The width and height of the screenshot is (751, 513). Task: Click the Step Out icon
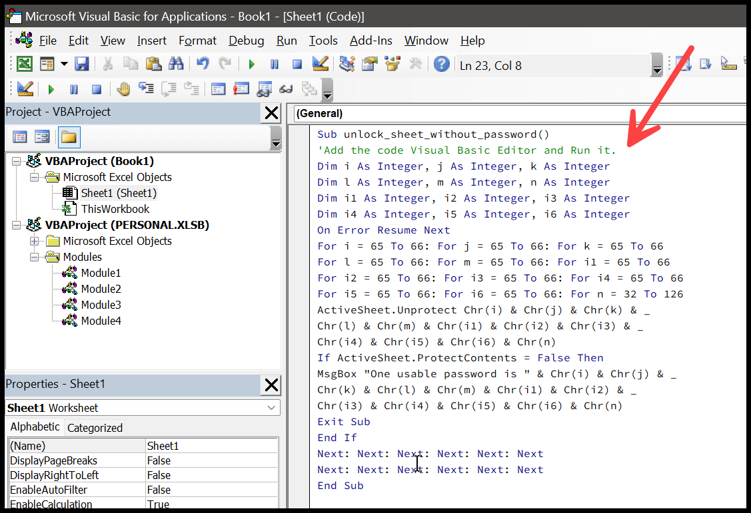tap(192, 88)
